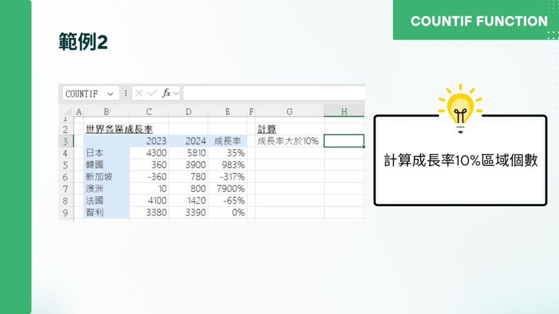Select row 9 header

click(66, 213)
